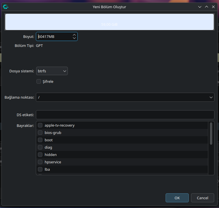The height and width of the screenshot is (208, 219).
Task: Check the bios-grub flag
Action: [x=40, y=133]
